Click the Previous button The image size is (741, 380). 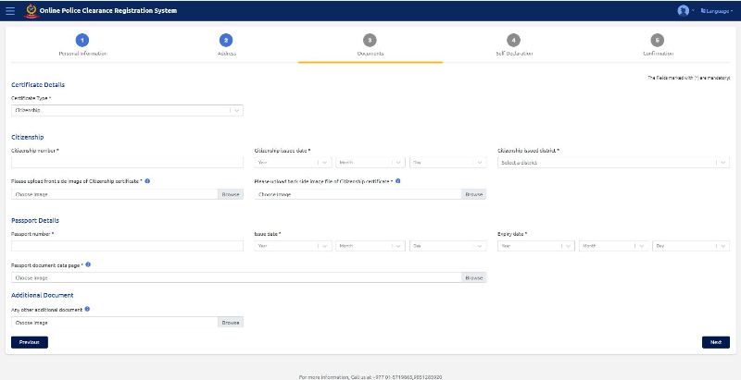coord(29,342)
